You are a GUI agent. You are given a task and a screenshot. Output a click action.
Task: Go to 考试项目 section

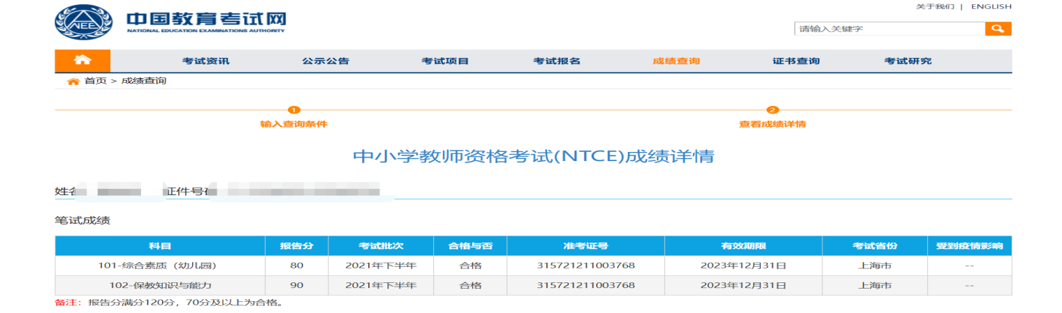(445, 61)
